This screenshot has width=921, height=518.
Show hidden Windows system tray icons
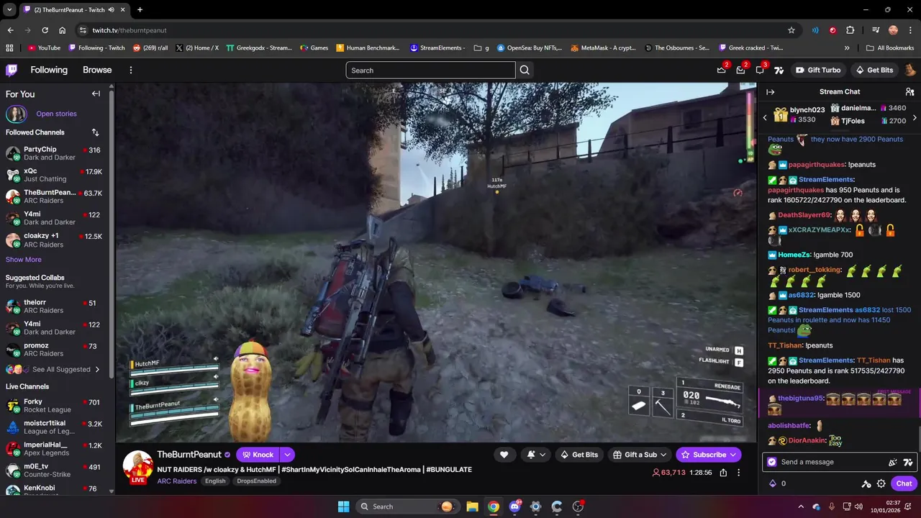[x=800, y=506]
